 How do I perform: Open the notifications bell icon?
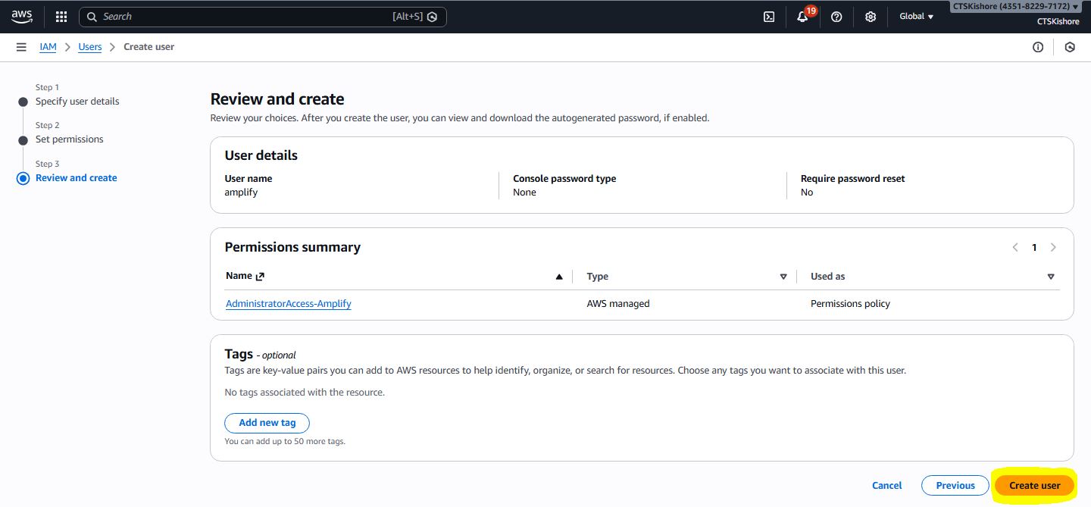pos(802,17)
